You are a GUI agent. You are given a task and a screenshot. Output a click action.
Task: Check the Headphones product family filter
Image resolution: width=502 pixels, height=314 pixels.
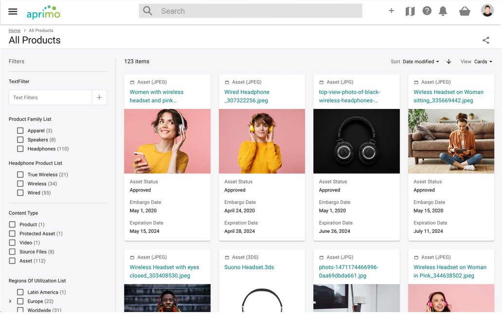(20, 149)
